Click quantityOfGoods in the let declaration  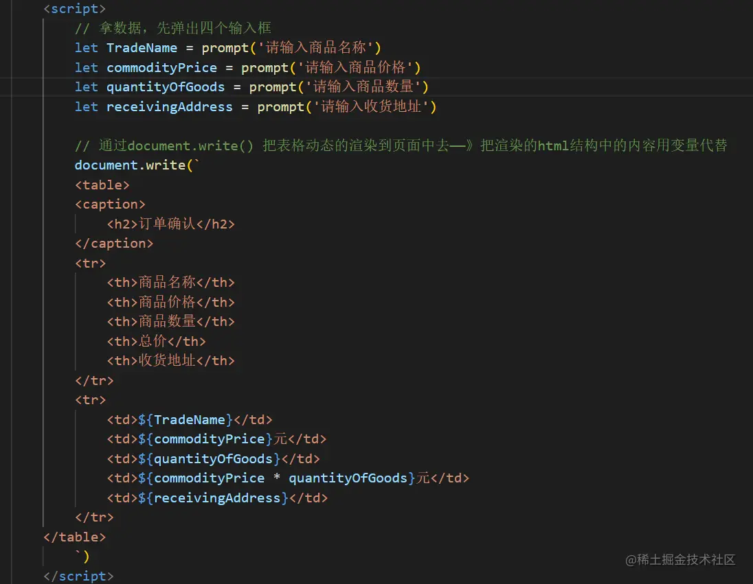(x=165, y=87)
